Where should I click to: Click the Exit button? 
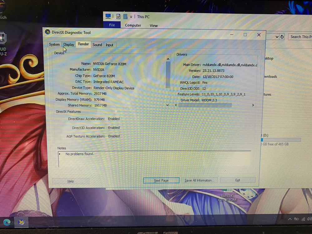point(237,180)
